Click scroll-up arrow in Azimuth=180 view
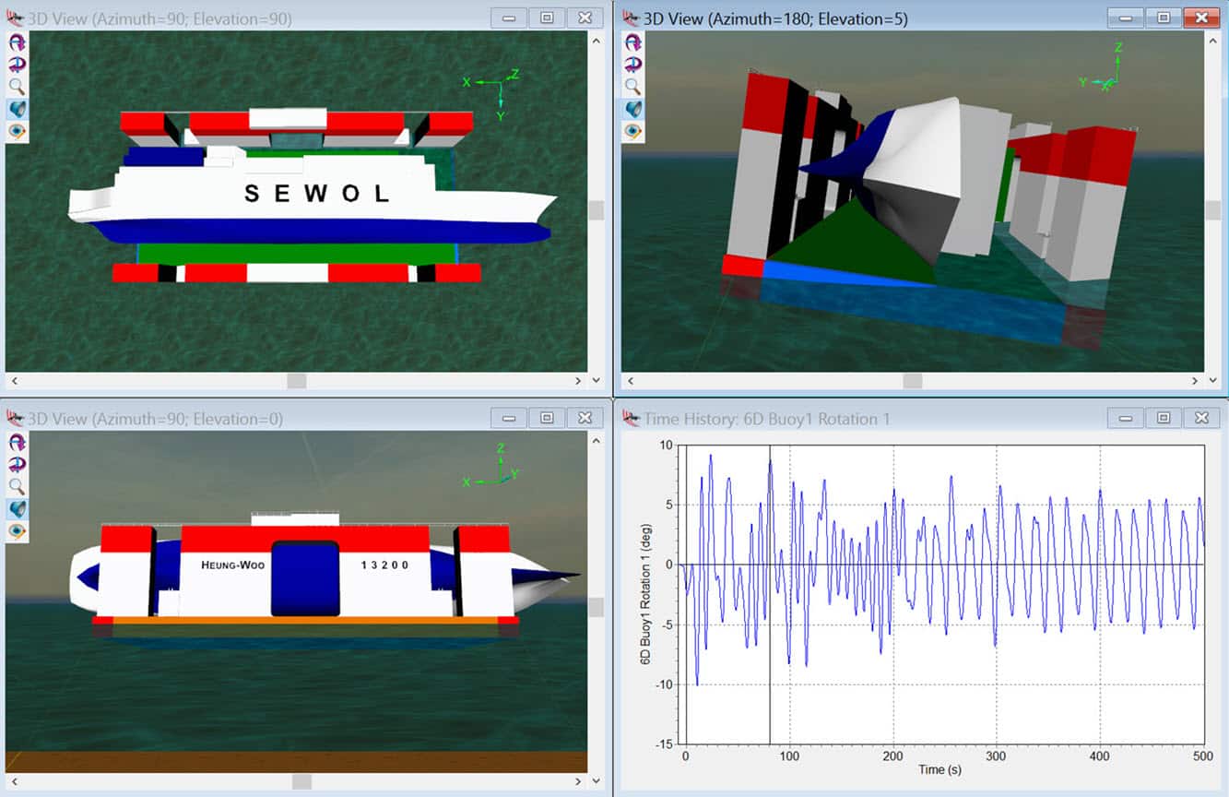 point(1212,40)
